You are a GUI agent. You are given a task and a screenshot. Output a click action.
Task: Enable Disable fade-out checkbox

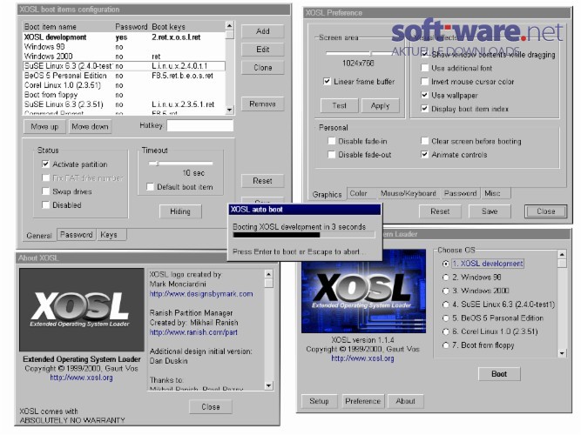(332, 155)
